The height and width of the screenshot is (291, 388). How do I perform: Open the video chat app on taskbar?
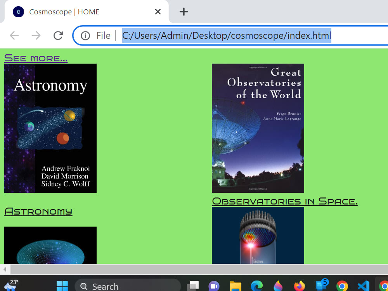point(214,286)
